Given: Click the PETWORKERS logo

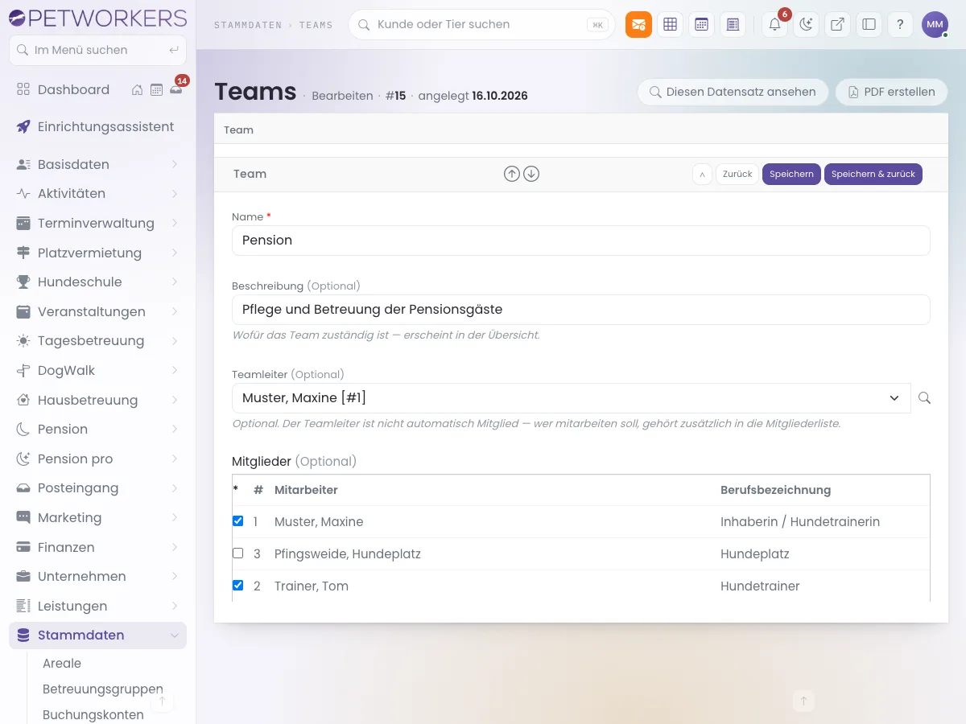Looking at the screenshot, I should pos(97,18).
